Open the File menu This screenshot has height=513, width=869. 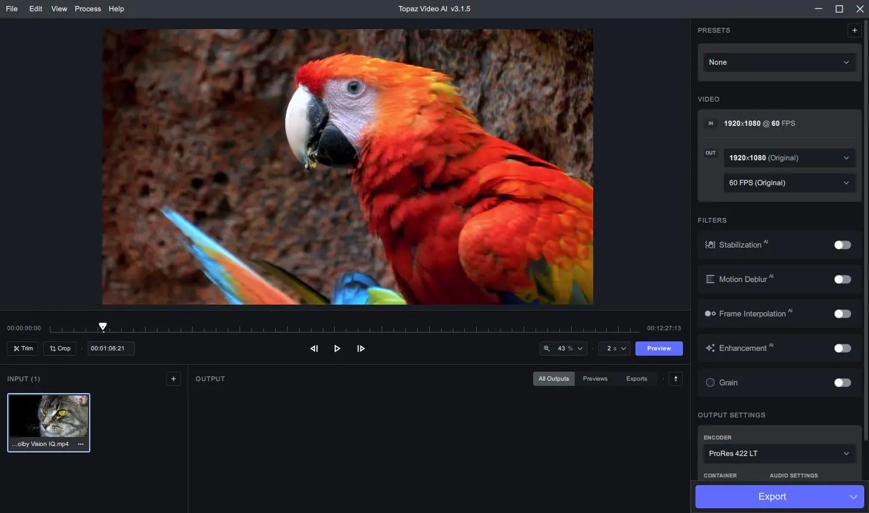(12, 9)
